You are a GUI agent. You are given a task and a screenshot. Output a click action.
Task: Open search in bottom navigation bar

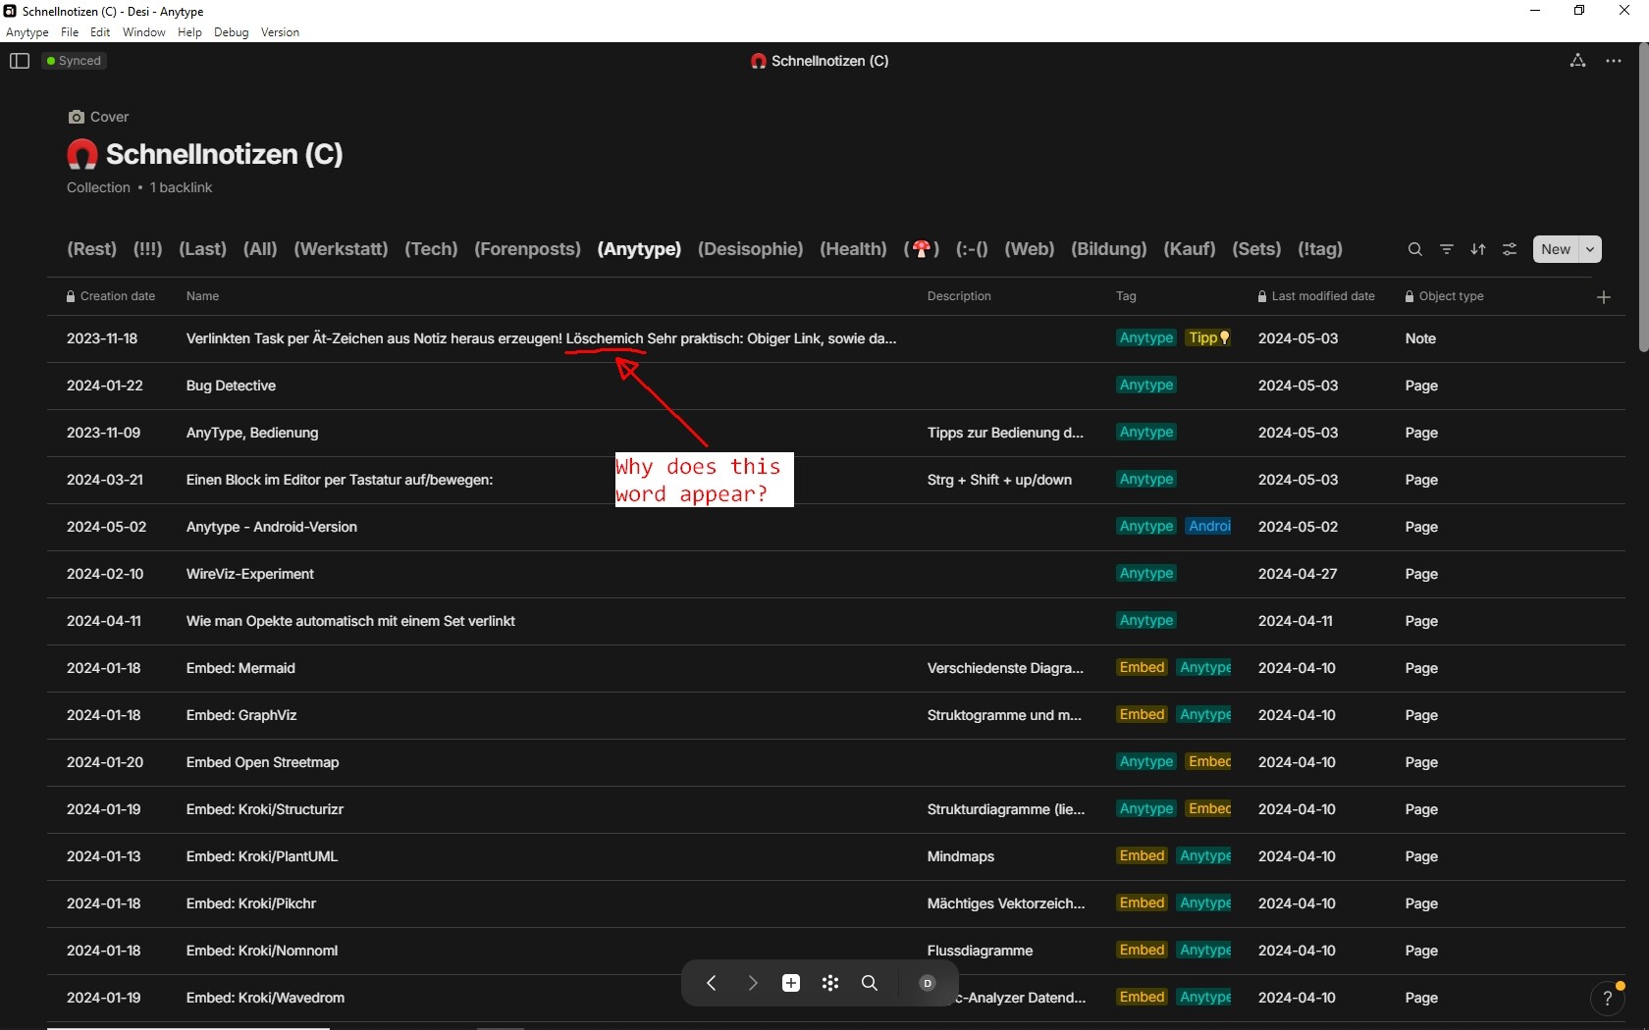click(870, 983)
